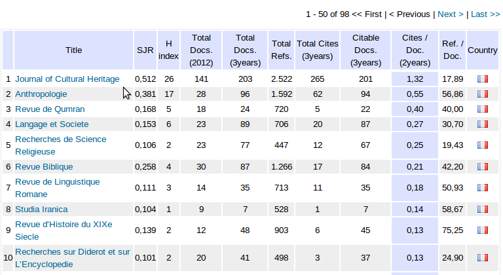Open the Anthropologie journal link
Image resolution: width=503 pixels, height=275 pixels.
pyautogui.click(x=41, y=94)
